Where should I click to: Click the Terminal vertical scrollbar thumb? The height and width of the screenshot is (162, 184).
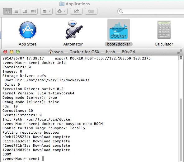tap(181, 130)
